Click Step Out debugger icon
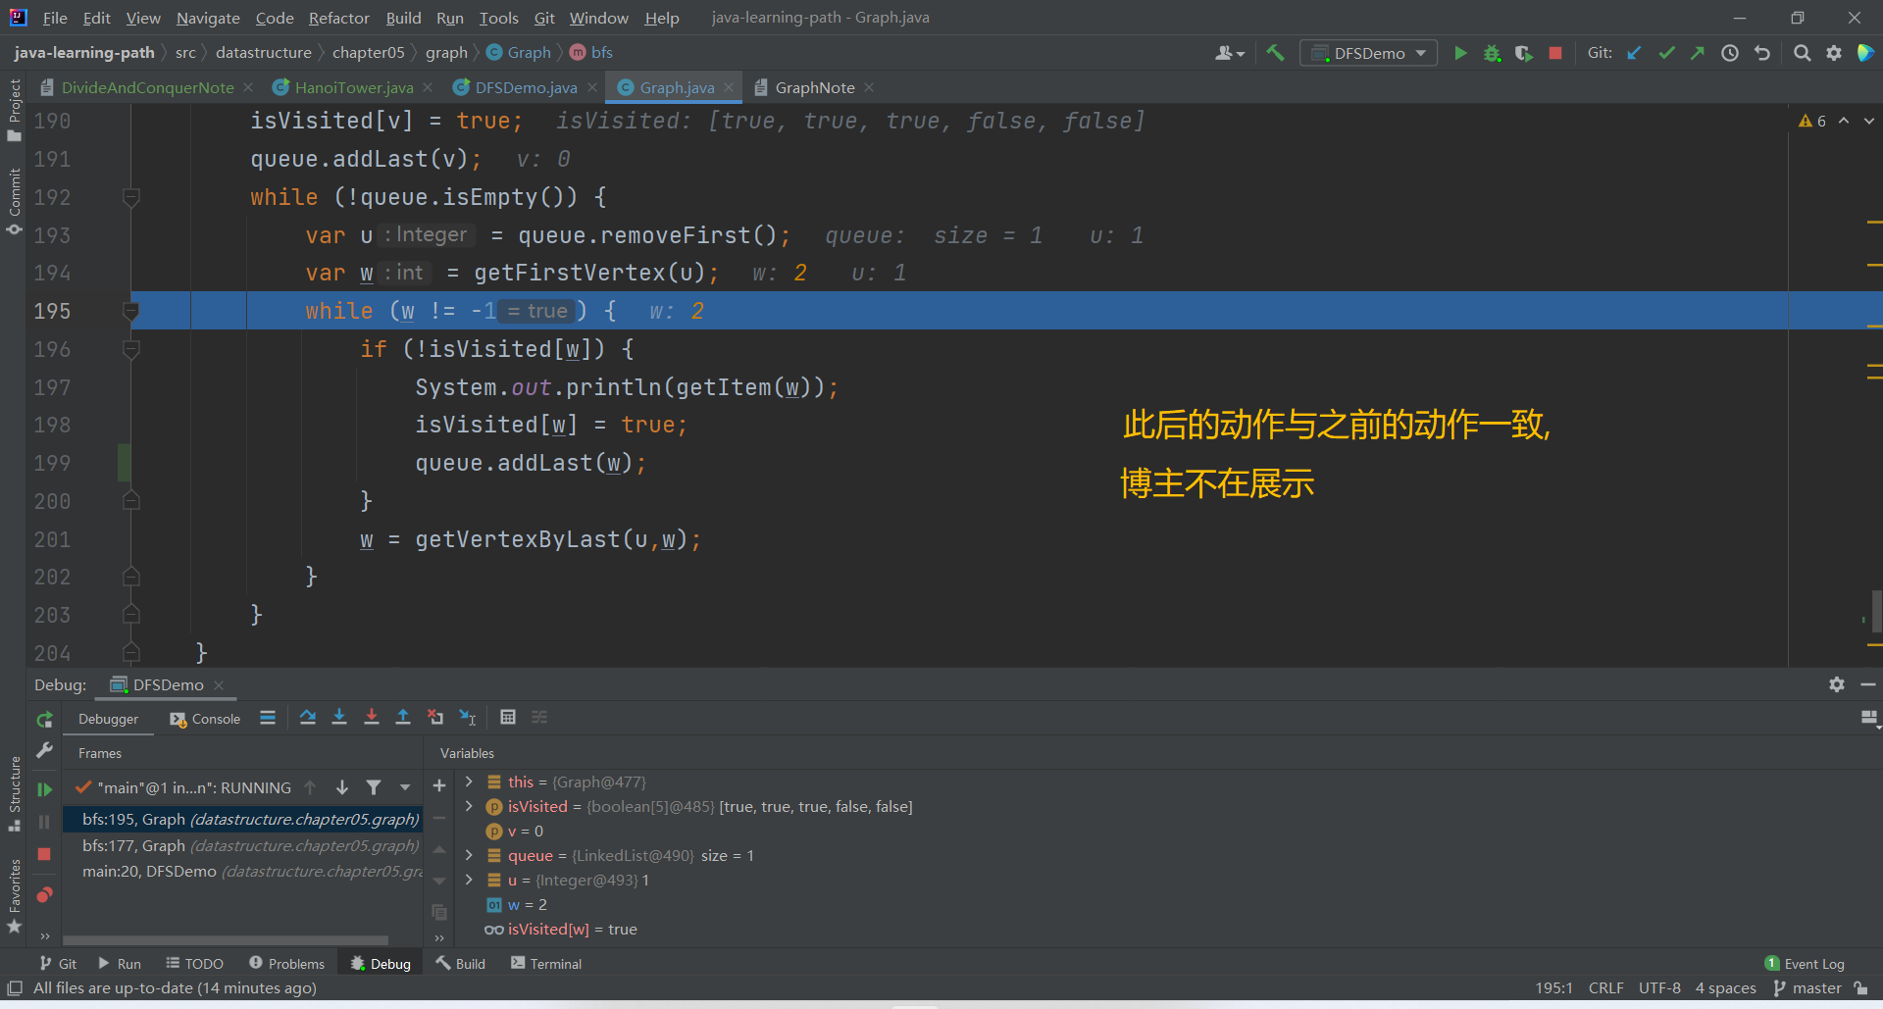1883x1009 pixels. [x=402, y=718]
